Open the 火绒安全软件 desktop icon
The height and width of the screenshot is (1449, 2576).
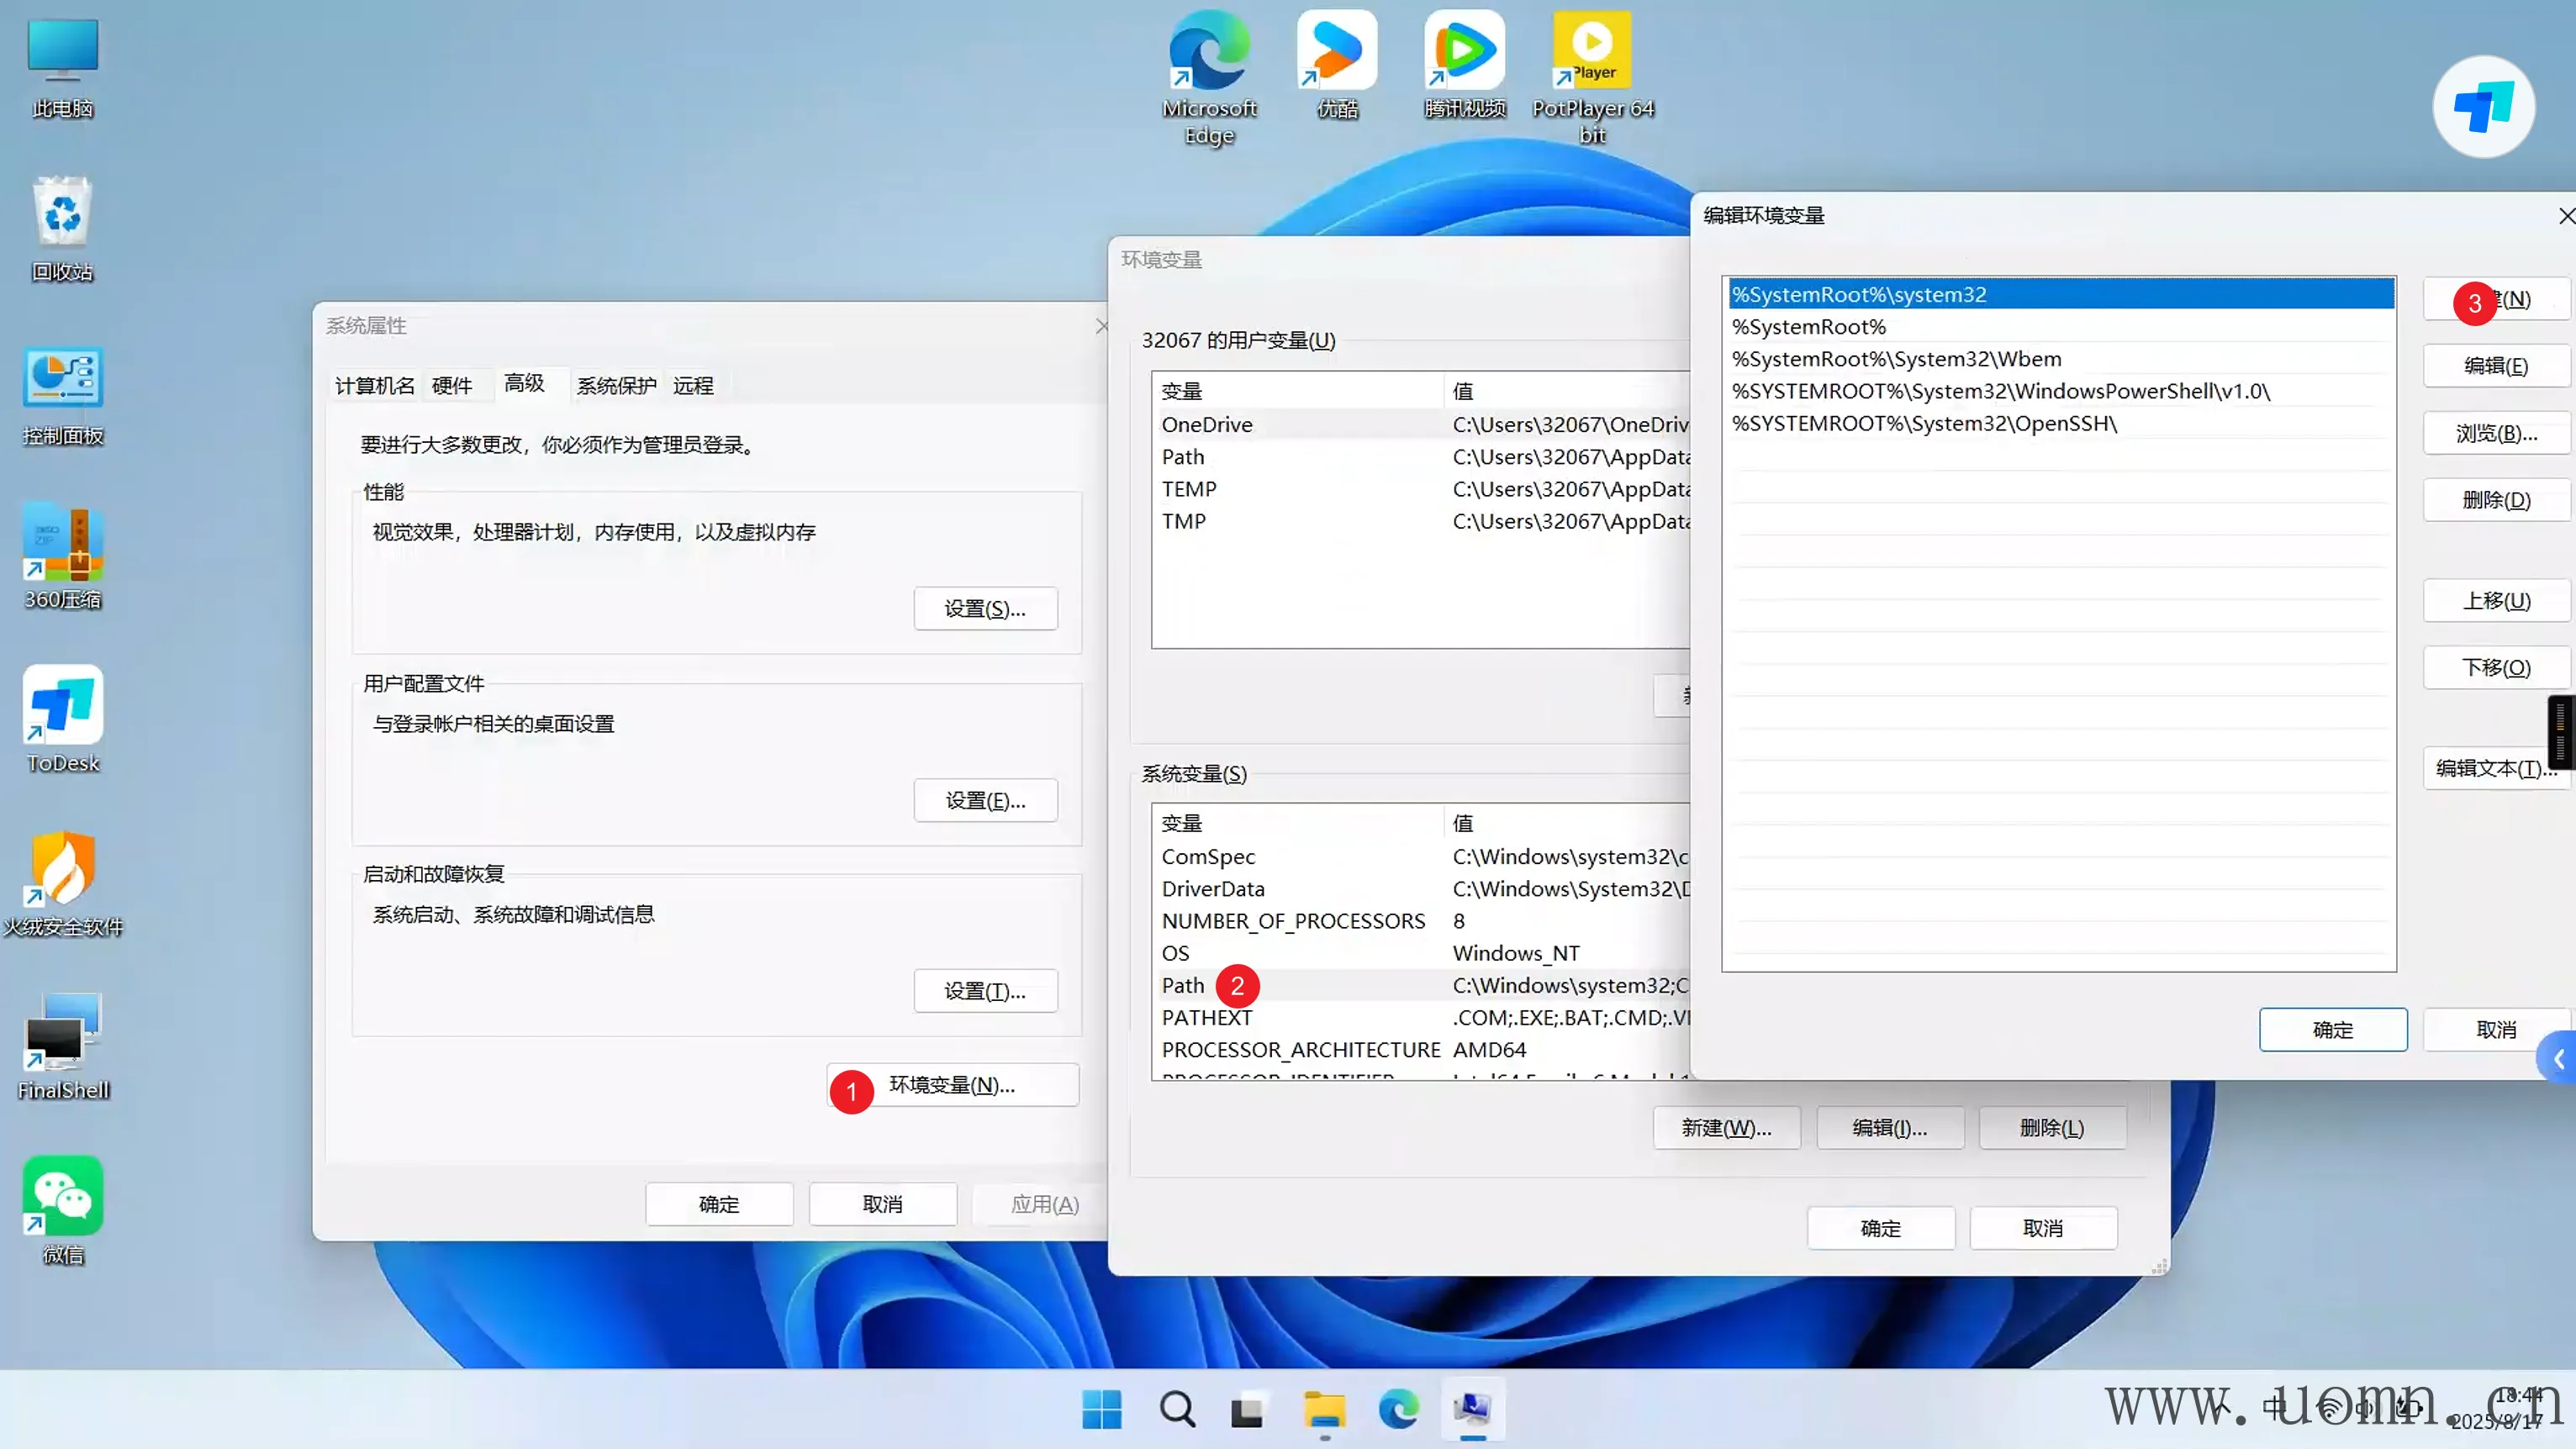coord(63,870)
